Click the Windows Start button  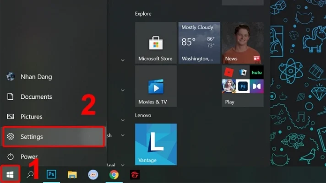(10, 174)
